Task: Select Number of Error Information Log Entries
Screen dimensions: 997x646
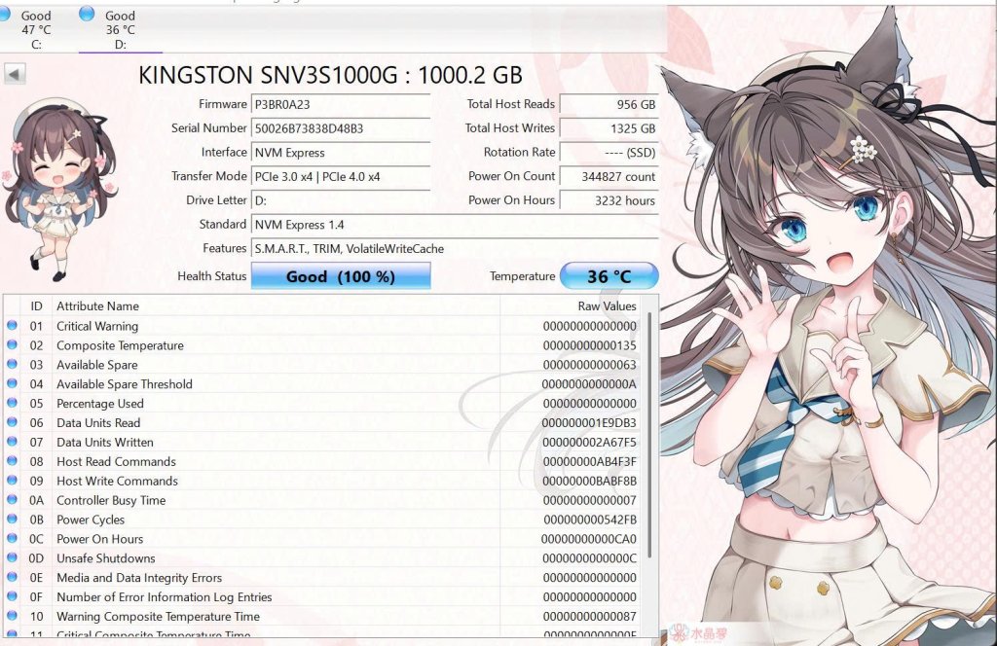Action: (164, 597)
